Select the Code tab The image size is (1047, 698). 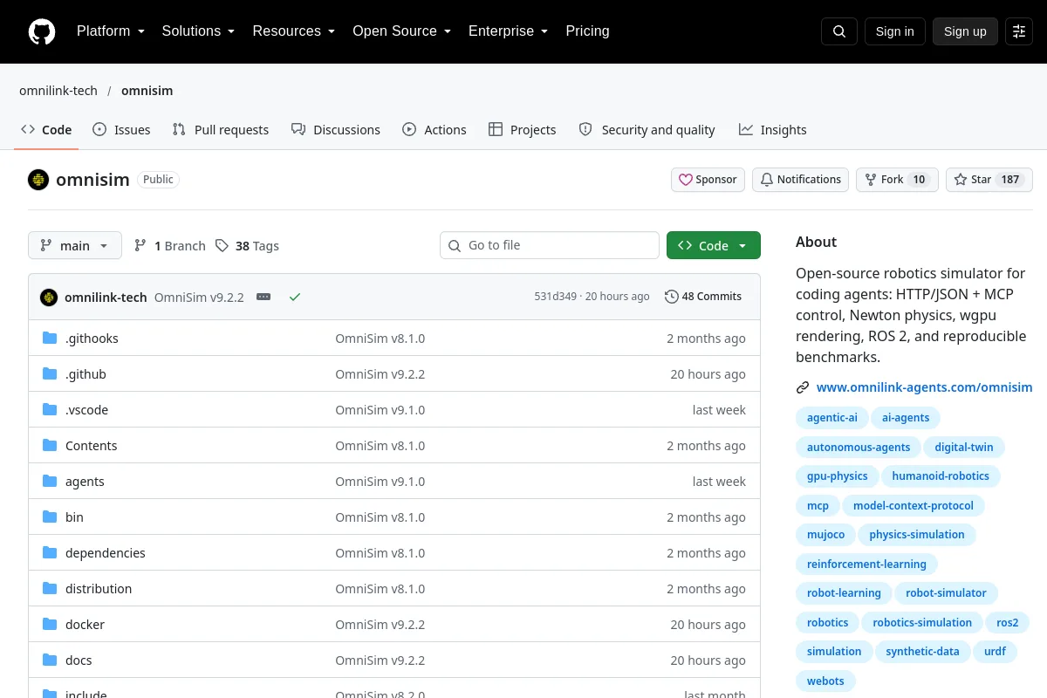[47, 130]
